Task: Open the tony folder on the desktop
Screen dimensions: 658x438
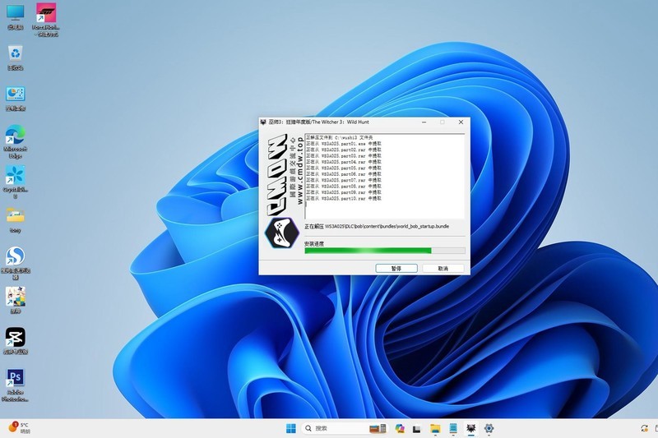Action: click(15, 220)
